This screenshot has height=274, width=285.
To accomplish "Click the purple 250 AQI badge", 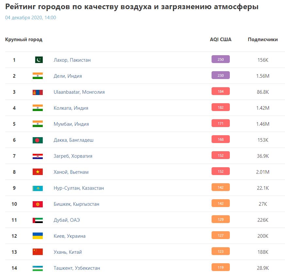I will (221, 59).
